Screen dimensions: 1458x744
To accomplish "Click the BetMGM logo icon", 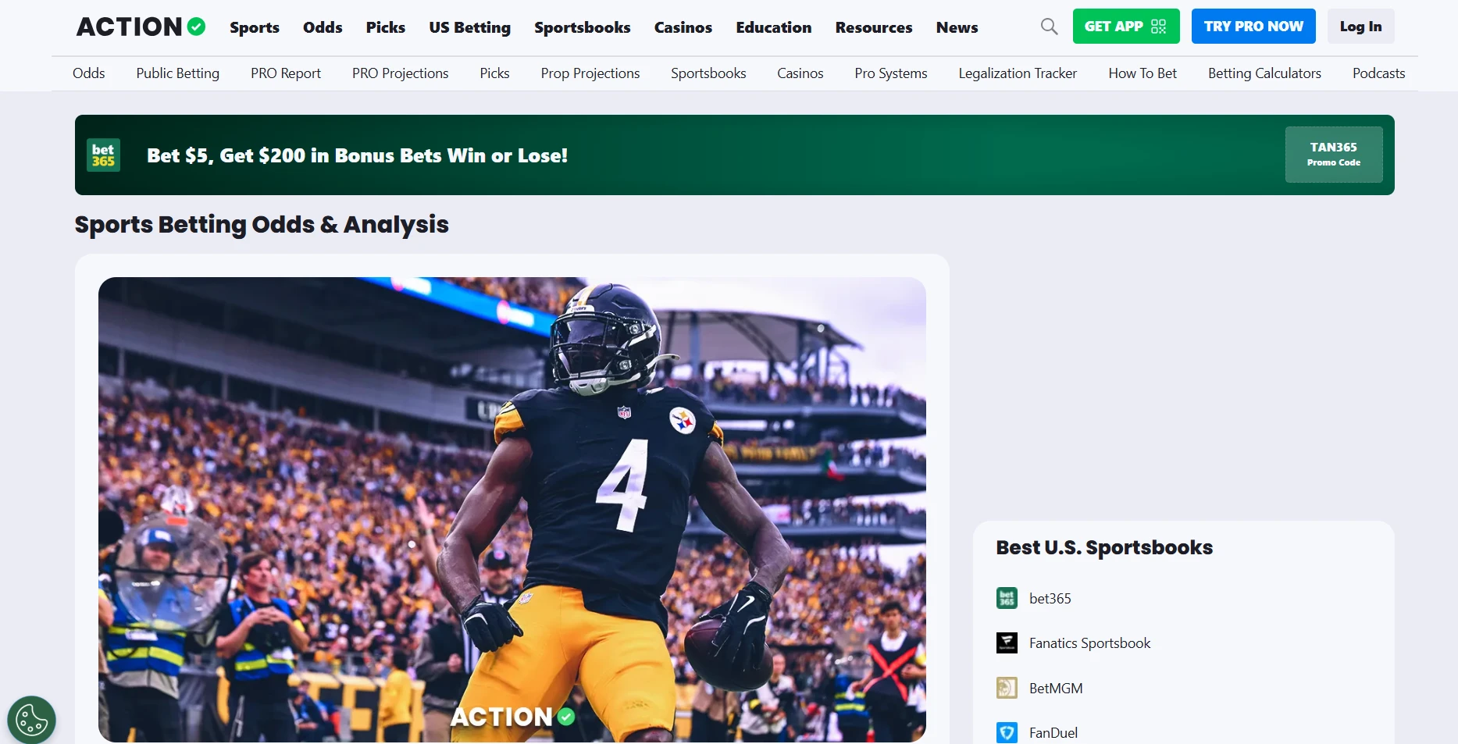I will [x=1007, y=688].
